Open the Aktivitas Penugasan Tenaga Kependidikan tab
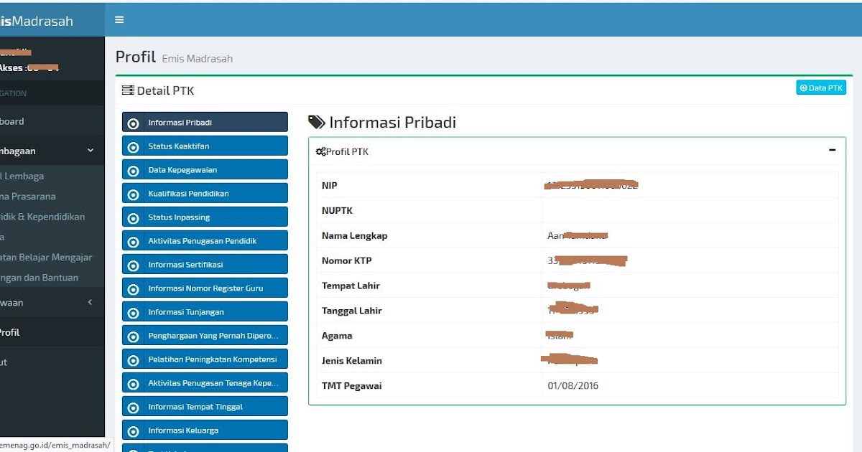 point(205,383)
